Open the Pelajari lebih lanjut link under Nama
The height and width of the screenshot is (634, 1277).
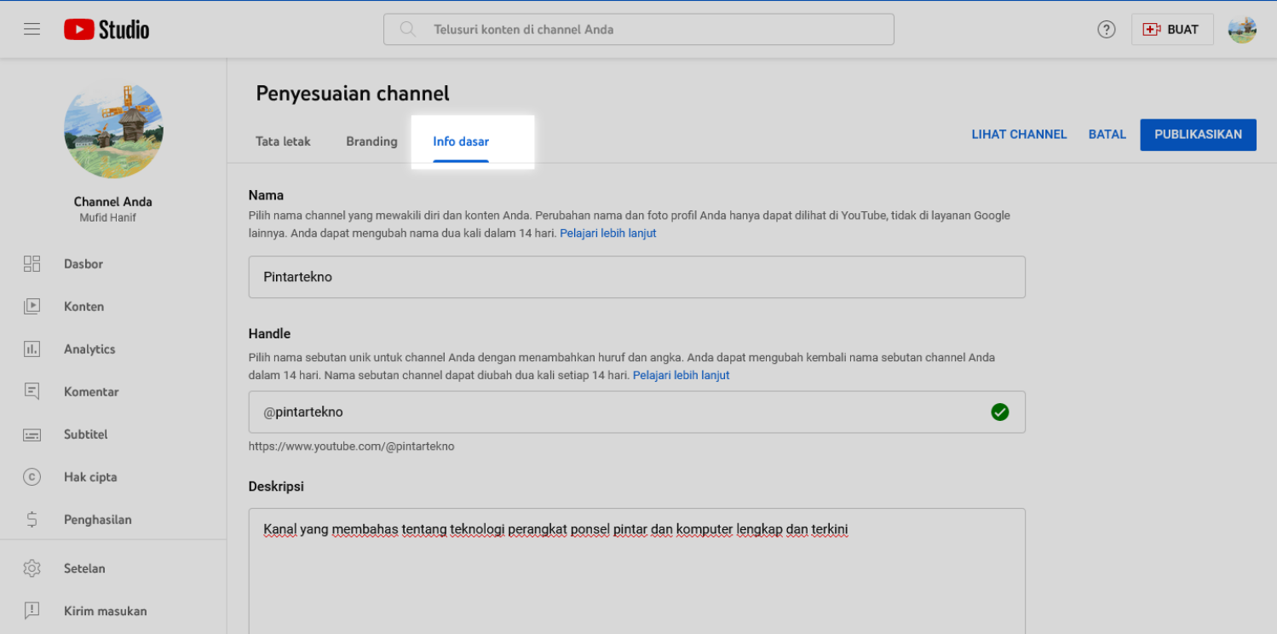(x=607, y=233)
